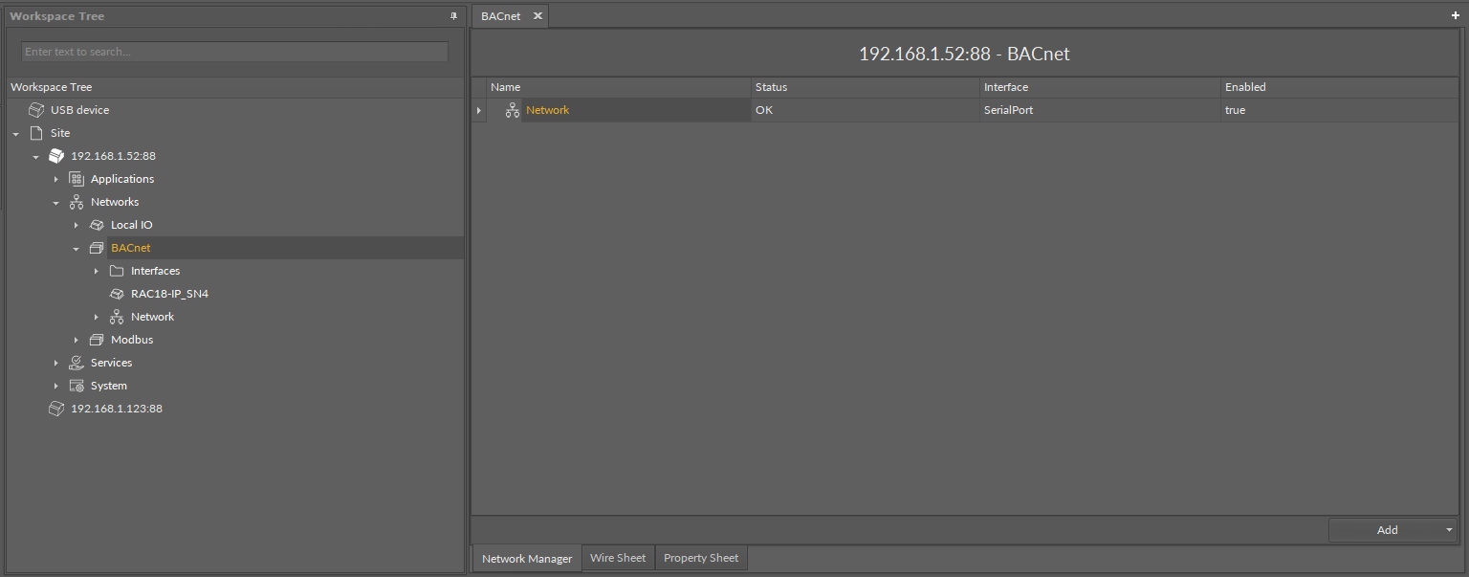Click the Modbus network icon
Screen dimensions: 1469x577
click(97, 340)
